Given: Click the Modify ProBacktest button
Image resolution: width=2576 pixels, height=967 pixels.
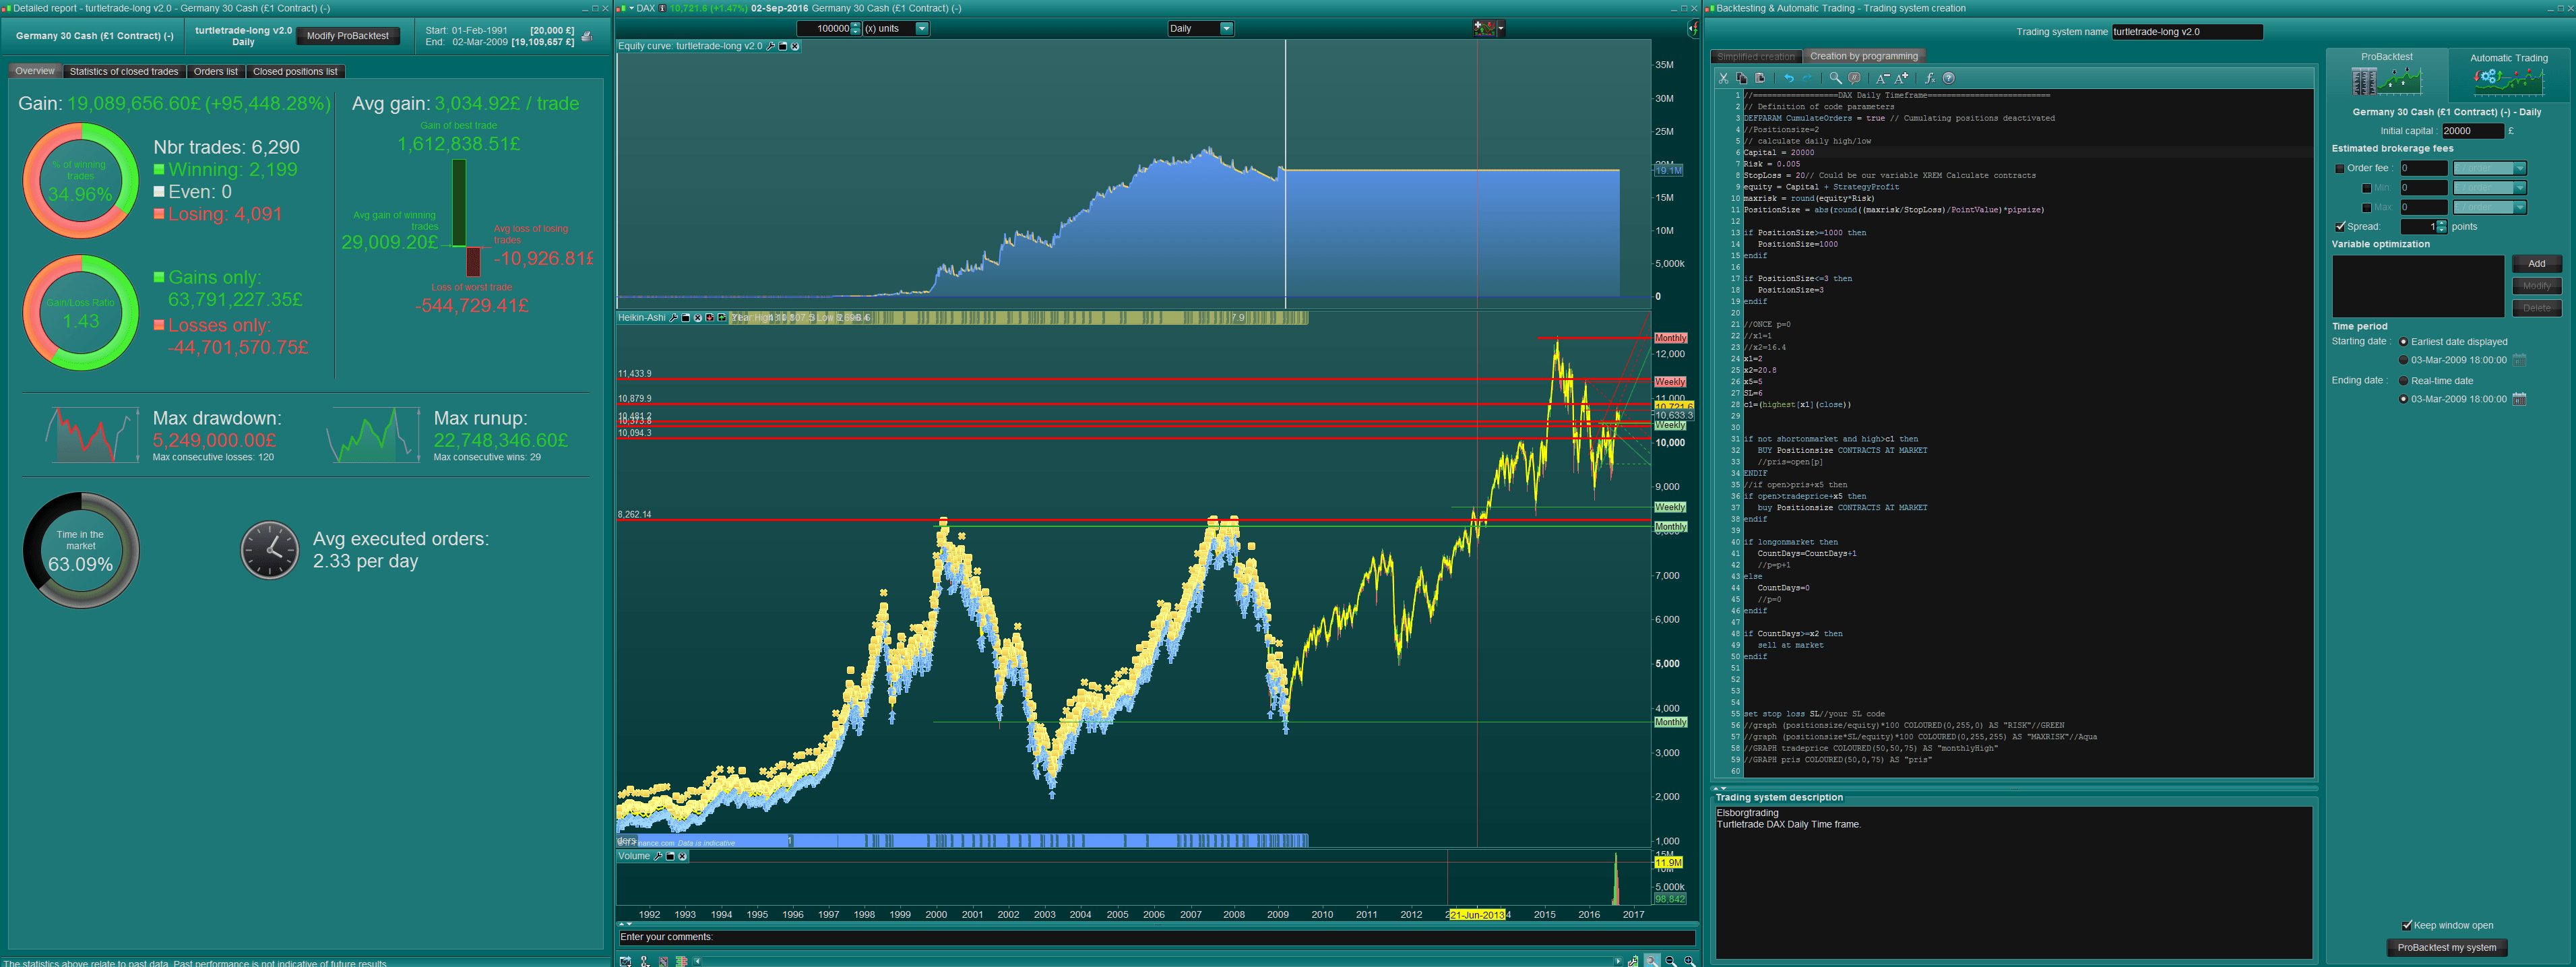Looking at the screenshot, I should 347,36.
